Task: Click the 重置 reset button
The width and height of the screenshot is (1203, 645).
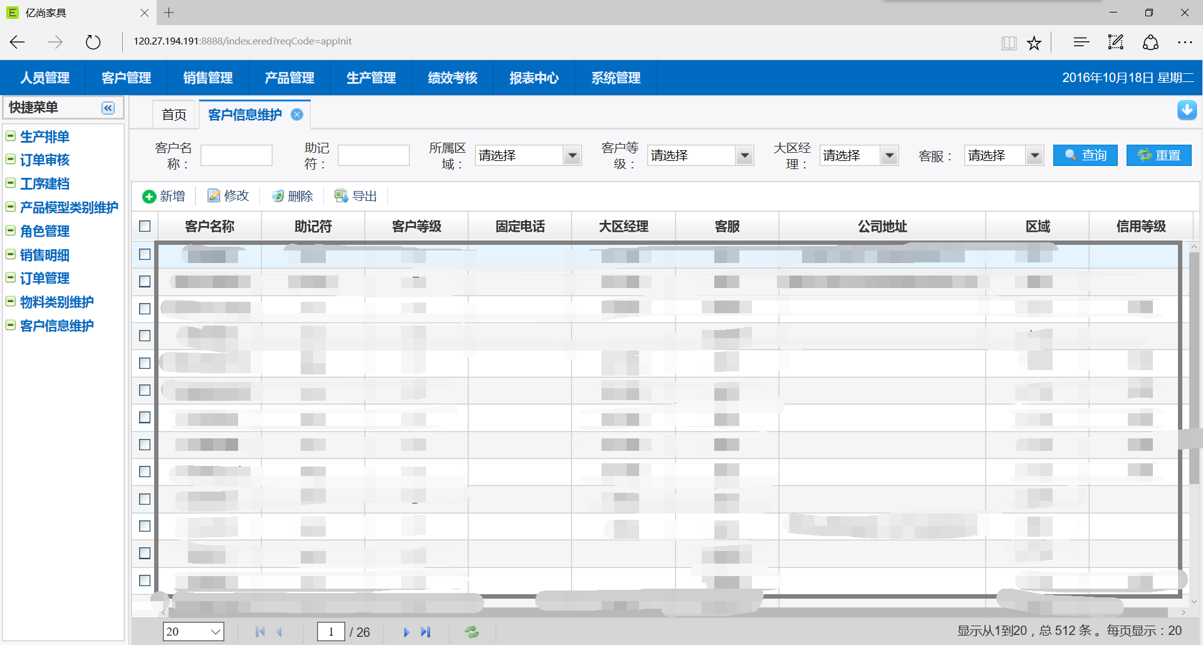Action: click(x=1159, y=155)
